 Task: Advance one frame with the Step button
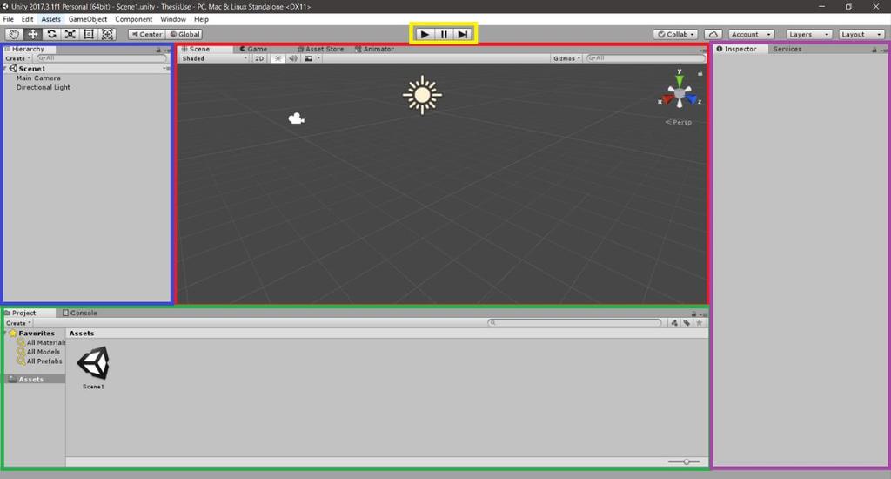pyautogui.click(x=463, y=34)
